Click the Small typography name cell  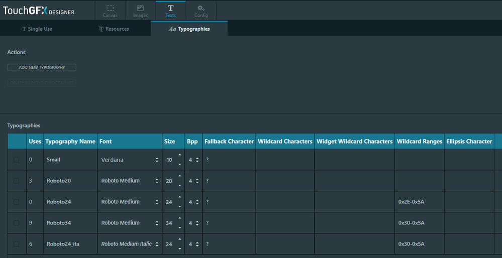point(70,160)
